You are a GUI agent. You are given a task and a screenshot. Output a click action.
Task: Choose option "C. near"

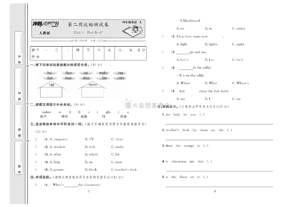pyautogui.click(x=116, y=162)
